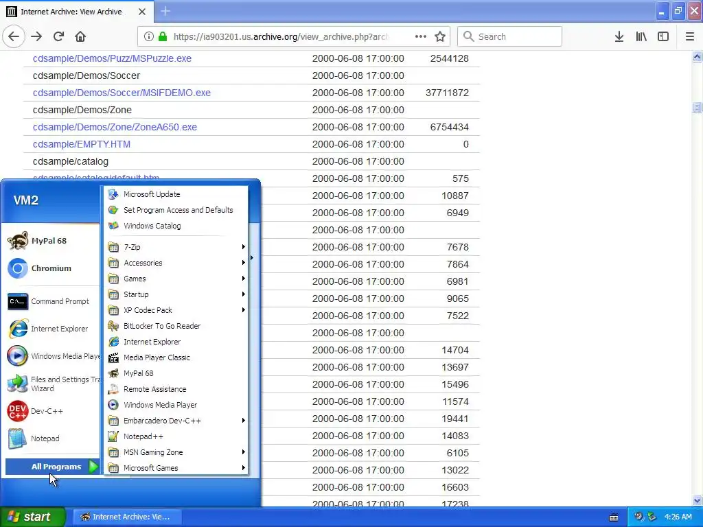This screenshot has width=703, height=527.
Task: Open the page actions three-dot menu
Action: point(421,36)
